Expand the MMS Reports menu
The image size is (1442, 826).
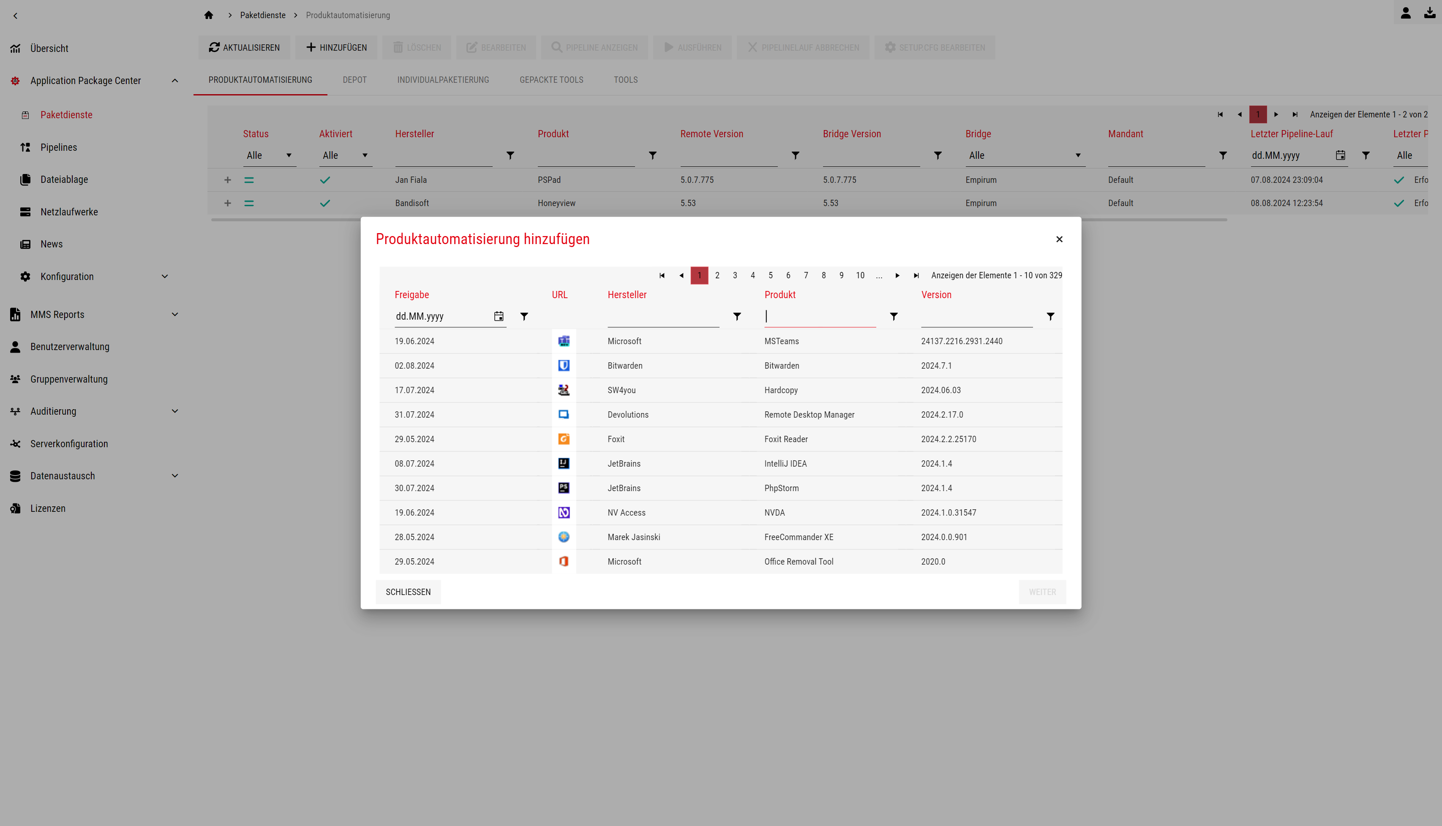tap(175, 314)
